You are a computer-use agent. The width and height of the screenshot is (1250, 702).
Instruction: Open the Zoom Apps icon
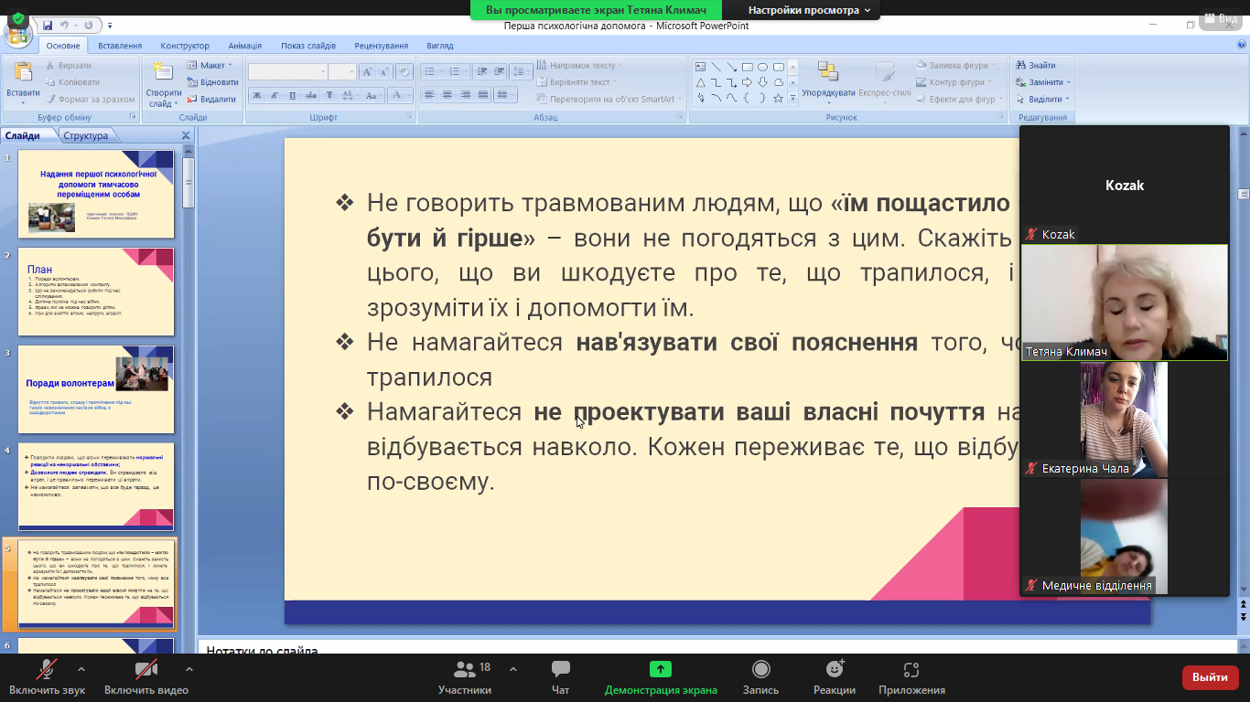pos(911,670)
